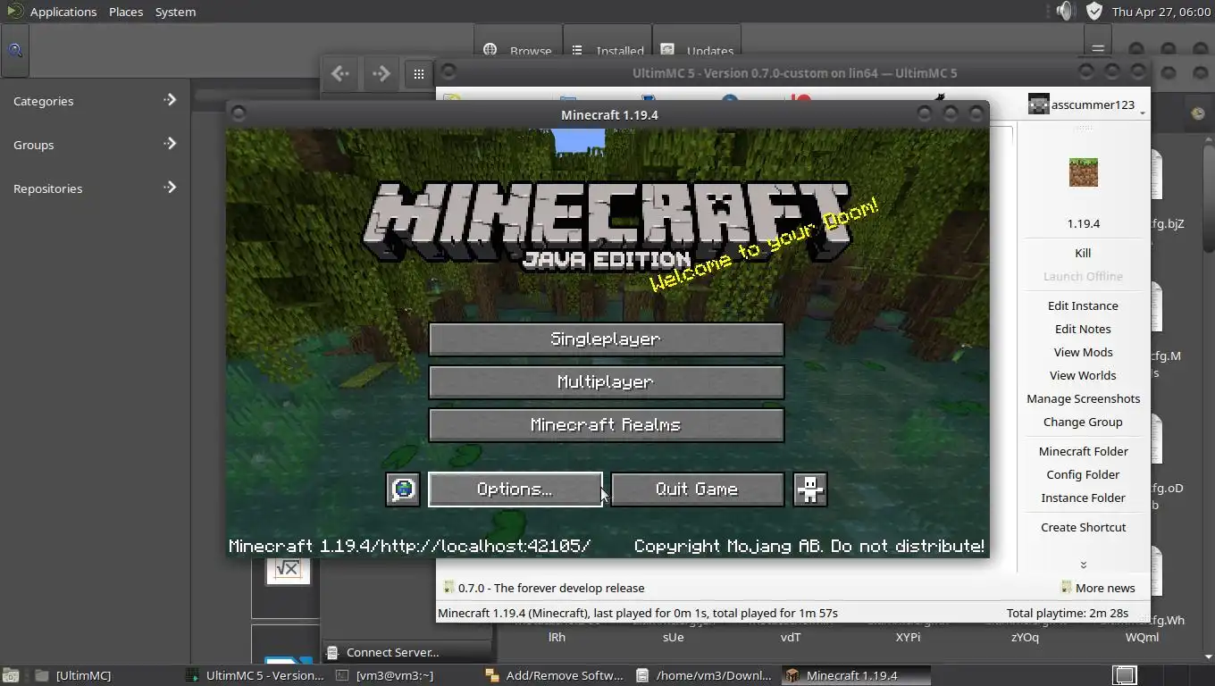
Task: Click Quit Game button
Action: point(697,489)
